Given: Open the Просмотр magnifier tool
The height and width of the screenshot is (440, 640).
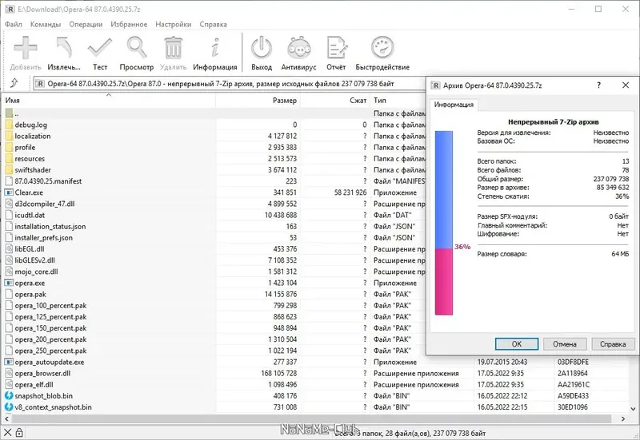Looking at the screenshot, I should click(136, 48).
